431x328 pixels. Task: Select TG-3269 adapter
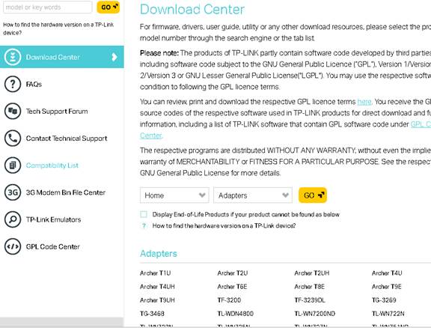pyautogui.click(x=384, y=300)
